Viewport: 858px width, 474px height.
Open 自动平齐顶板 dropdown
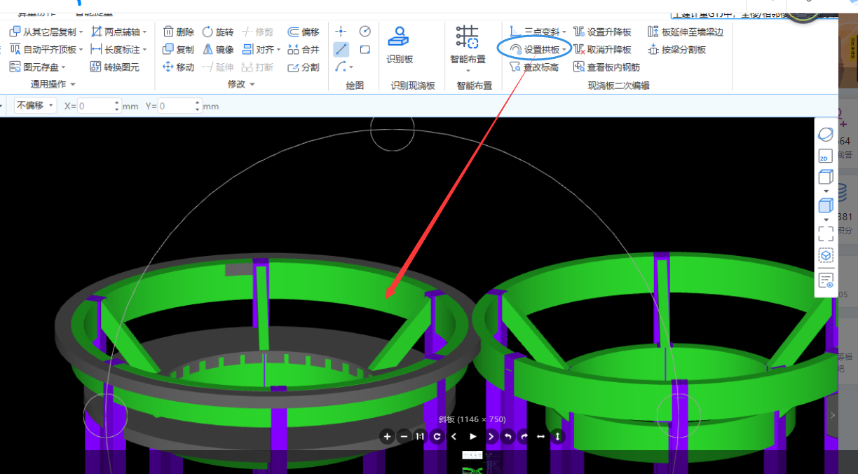point(81,50)
